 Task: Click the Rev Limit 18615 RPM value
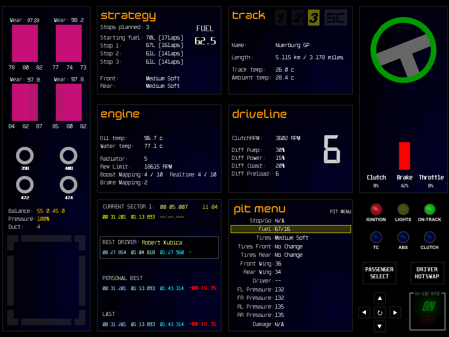(x=158, y=166)
